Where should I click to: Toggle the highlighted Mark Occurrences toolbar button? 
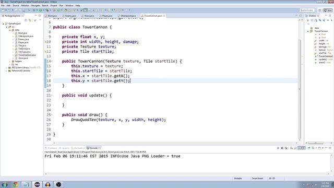[86, 10]
